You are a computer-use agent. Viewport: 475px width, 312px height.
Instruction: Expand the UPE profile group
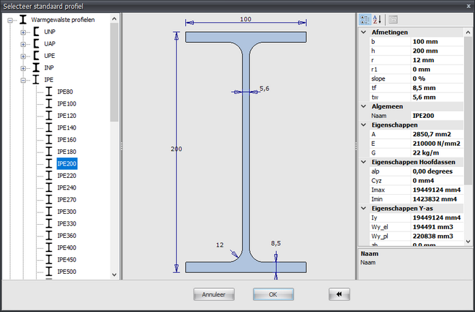(23, 56)
